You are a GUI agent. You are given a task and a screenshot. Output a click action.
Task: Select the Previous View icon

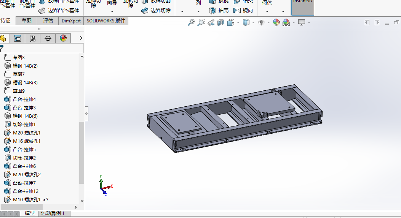pyautogui.click(x=211, y=23)
